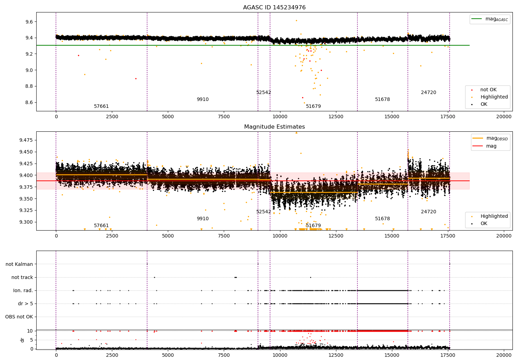Click the 9.325 y-axis tick label

point(26,210)
